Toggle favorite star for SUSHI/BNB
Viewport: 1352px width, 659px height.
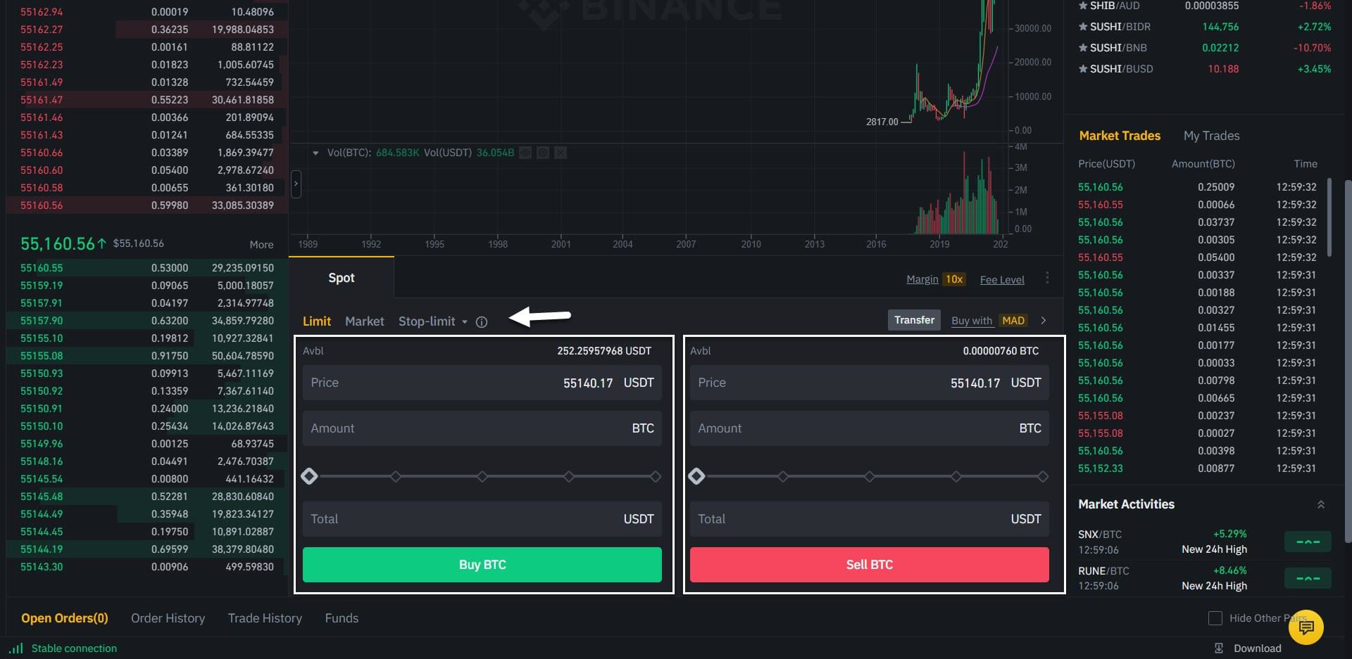coord(1083,48)
